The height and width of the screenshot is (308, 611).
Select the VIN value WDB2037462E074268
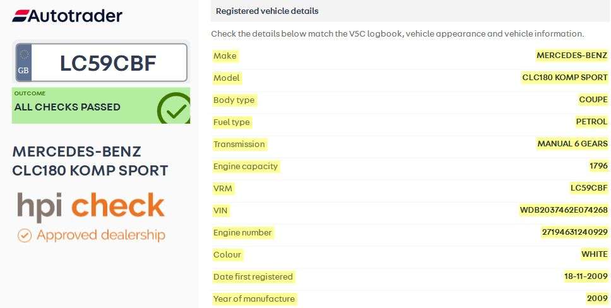pyautogui.click(x=564, y=210)
